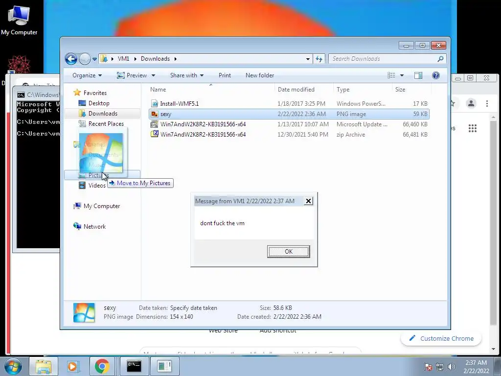Open the Action Center flag icon

pyautogui.click(x=428, y=367)
